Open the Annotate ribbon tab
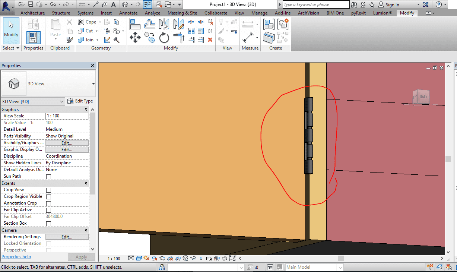The width and height of the screenshot is (457, 272). (x=128, y=13)
